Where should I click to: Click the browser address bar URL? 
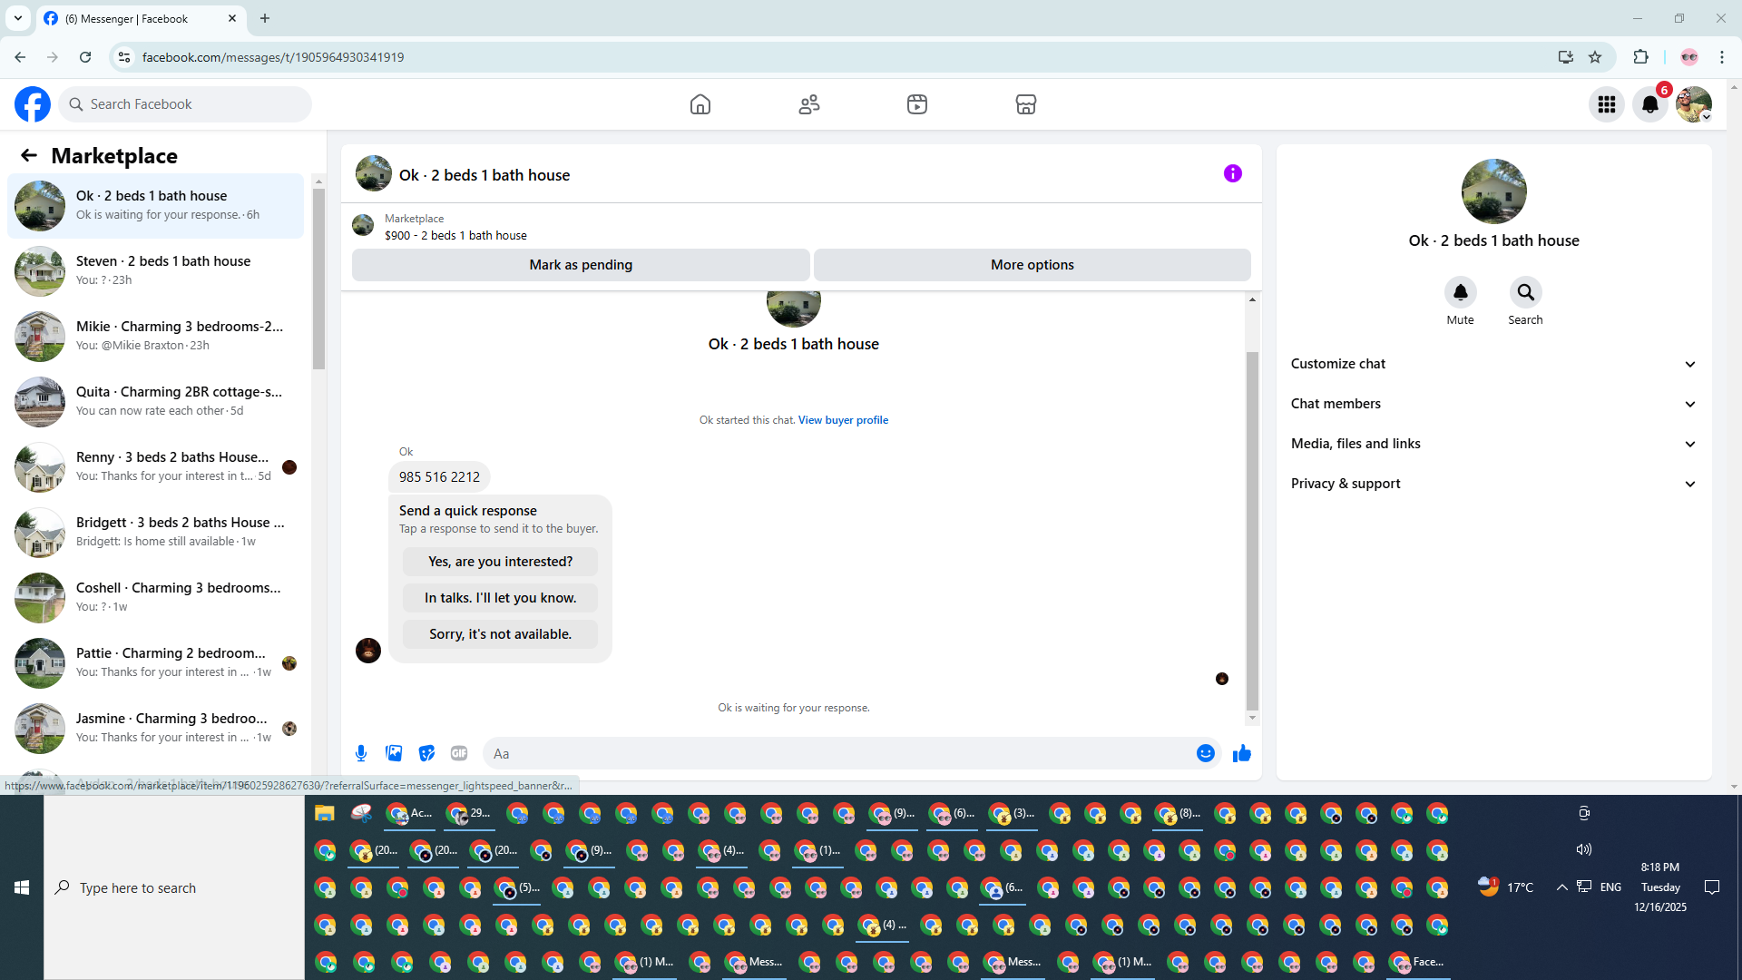(273, 57)
